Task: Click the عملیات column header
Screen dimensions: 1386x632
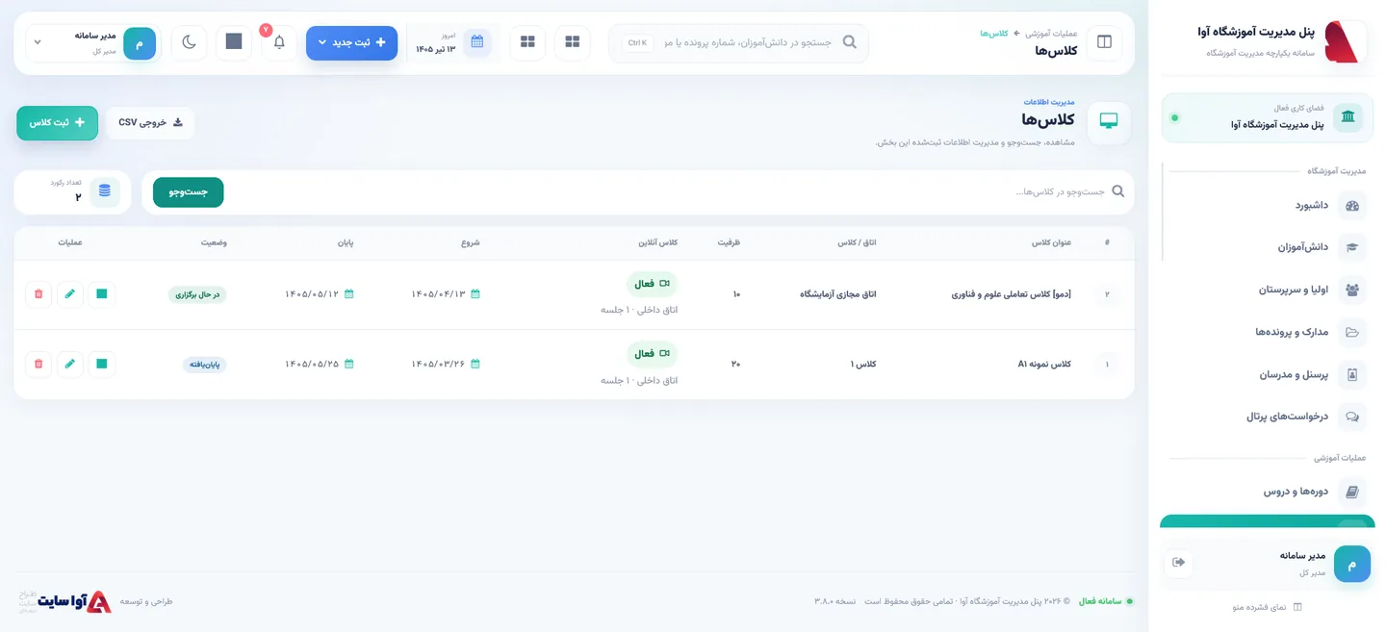Action: 69,242
